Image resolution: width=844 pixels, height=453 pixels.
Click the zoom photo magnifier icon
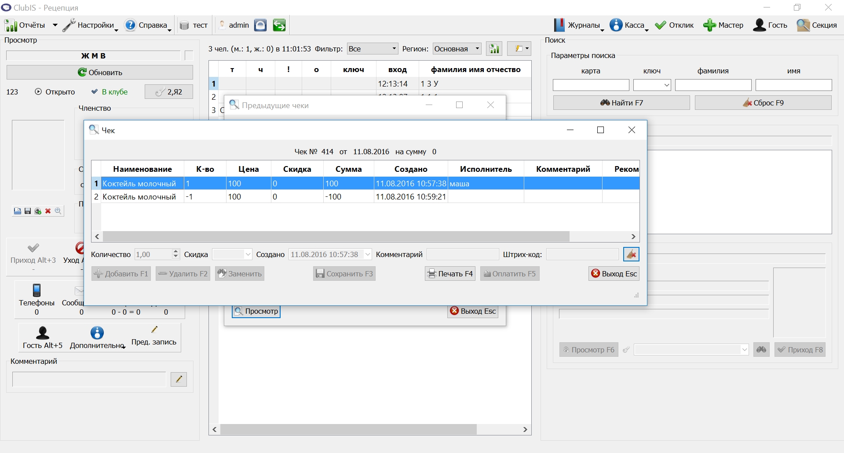click(58, 211)
